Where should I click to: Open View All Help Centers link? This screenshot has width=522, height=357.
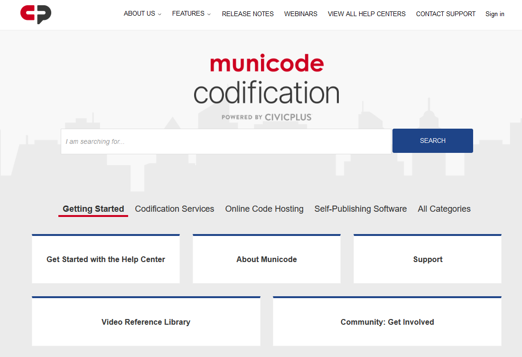366,14
